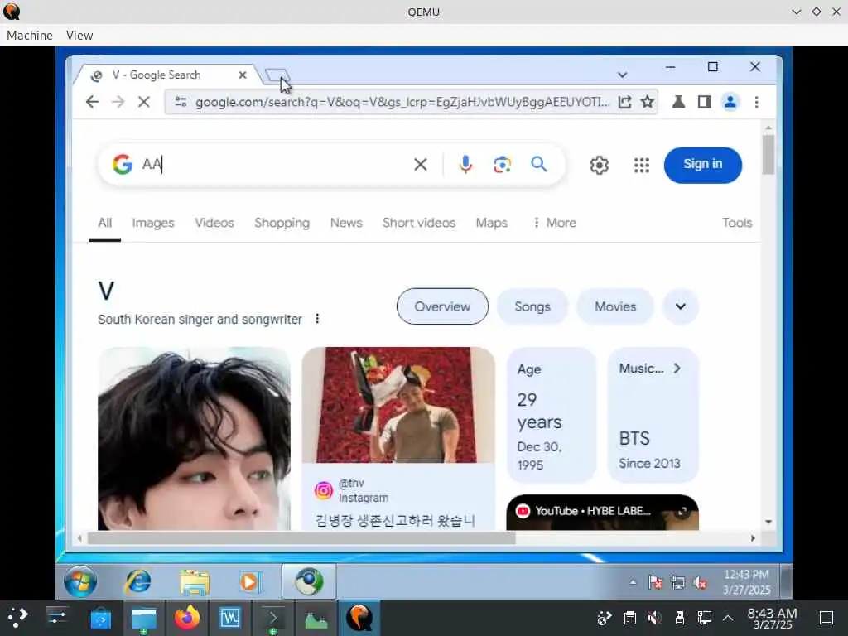Expand more knowledge panel chips chevron
This screenshot has height=636, width=848.
coord(681,306)
